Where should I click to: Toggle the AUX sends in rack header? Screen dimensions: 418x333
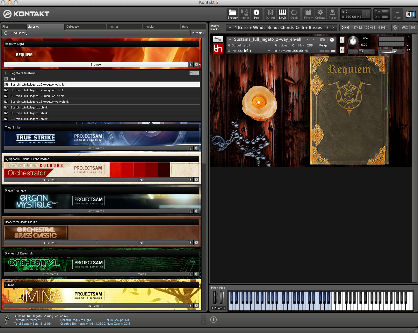tap(405, 28)
